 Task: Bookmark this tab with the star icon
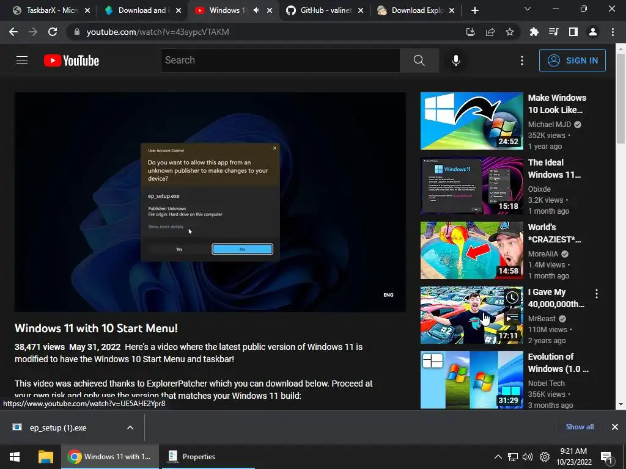(x=510, y=32)
